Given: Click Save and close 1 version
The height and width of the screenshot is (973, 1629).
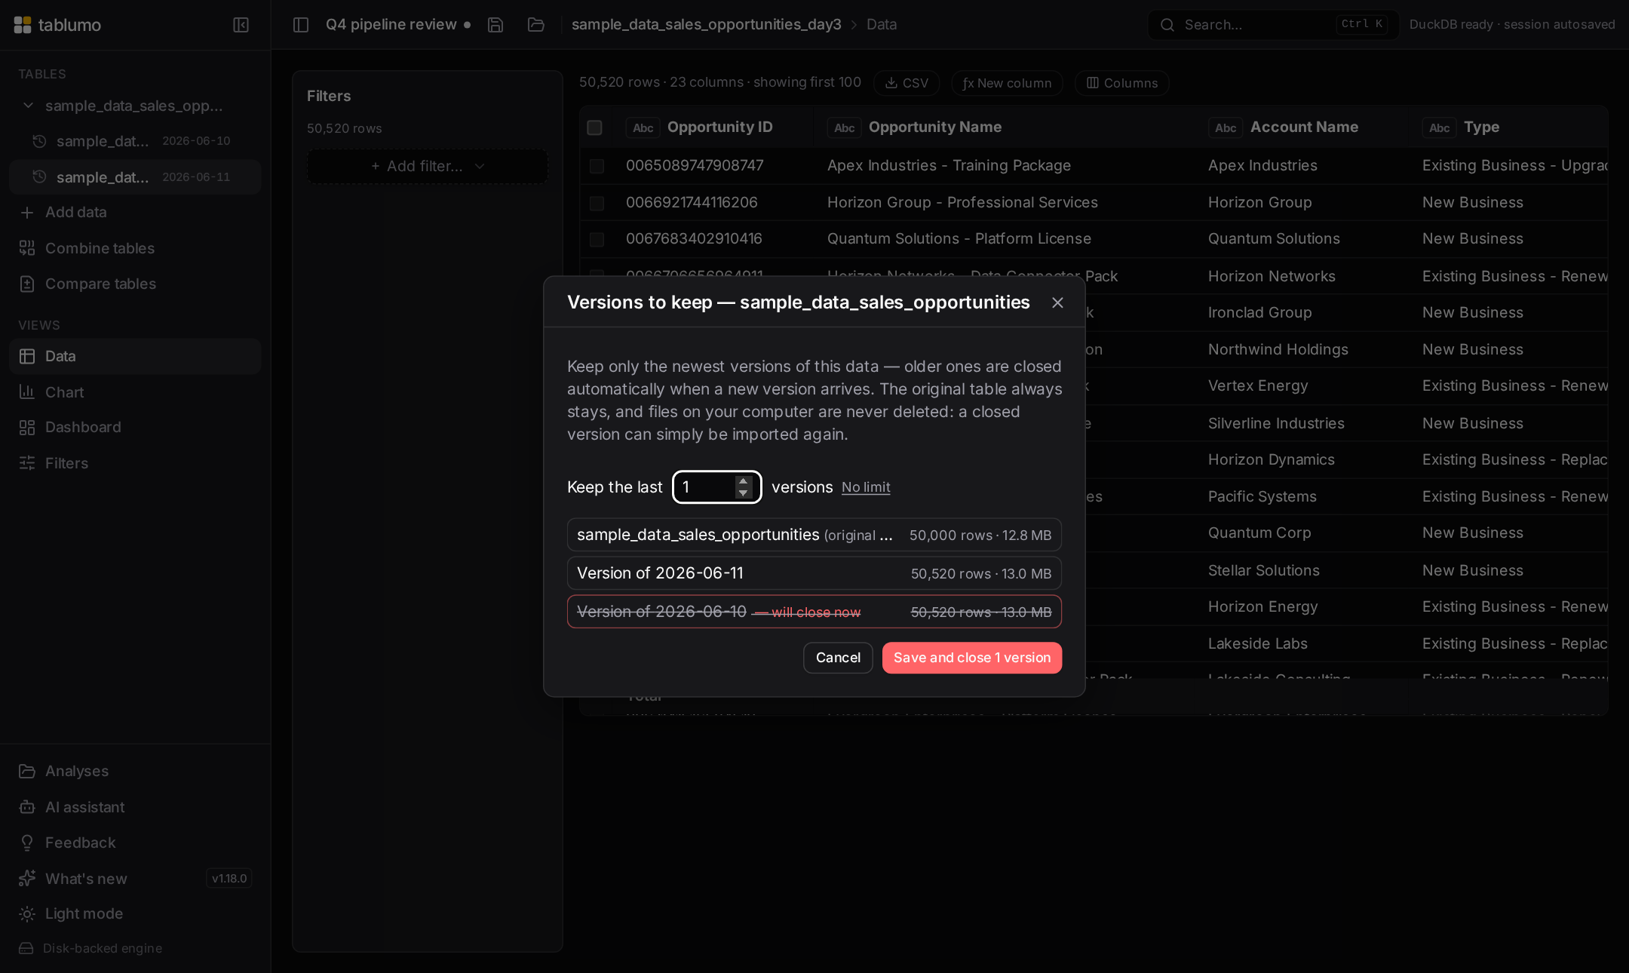Looking at the screenshot, I should click(x=972, y=658).
